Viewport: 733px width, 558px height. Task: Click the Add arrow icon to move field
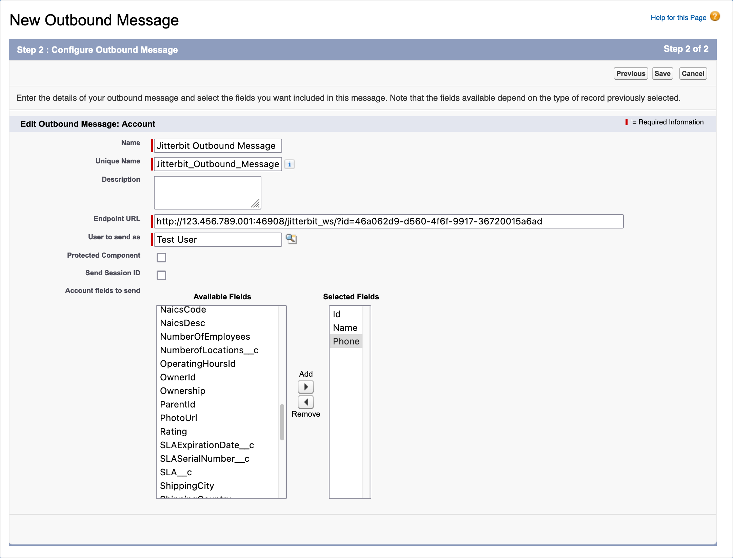(x=306, y=386)
